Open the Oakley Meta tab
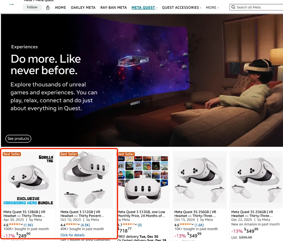The image size is (283, 241). coord(83,8)
